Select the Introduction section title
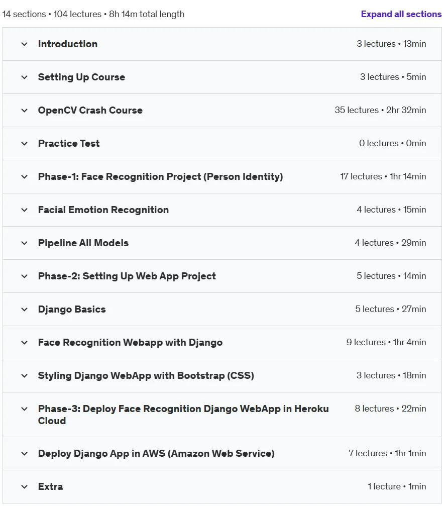The width and height of the screenshot is (444, 506). [x=68, y=44]
